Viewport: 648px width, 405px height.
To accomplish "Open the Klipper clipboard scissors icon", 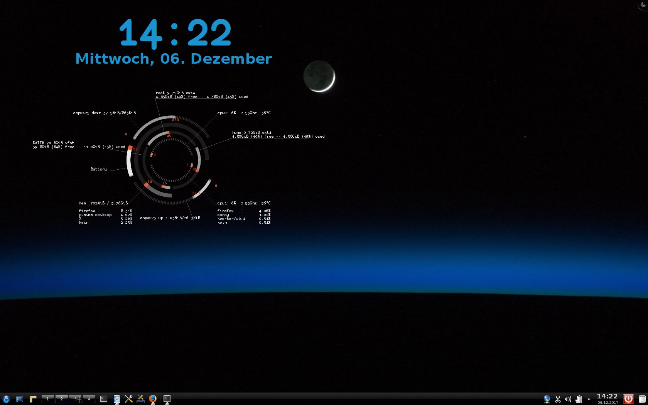I will pos(558,399).
